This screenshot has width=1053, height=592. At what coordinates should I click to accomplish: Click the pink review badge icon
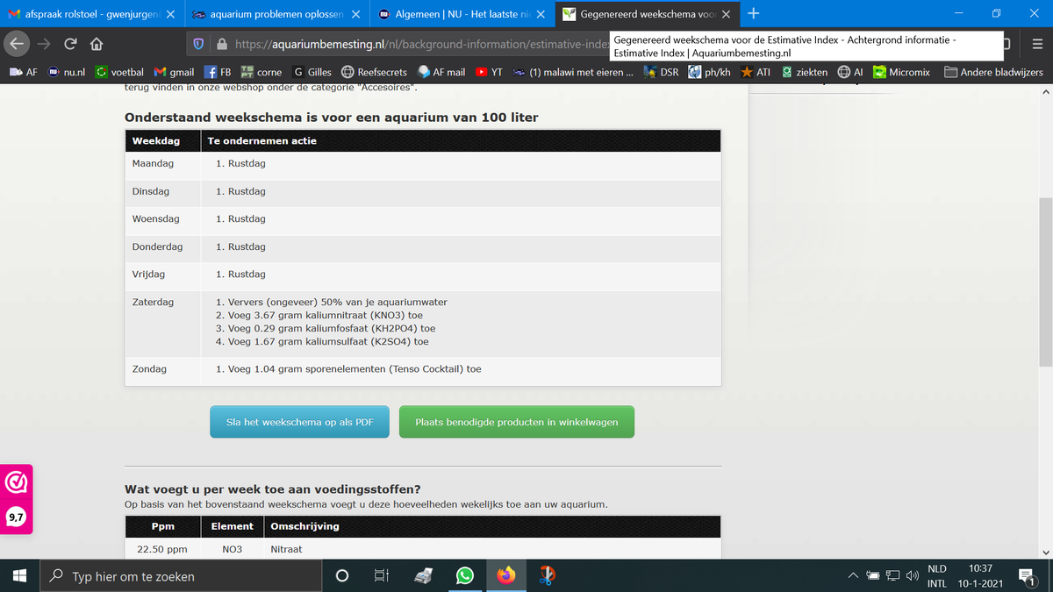click(x=15, y=482)
